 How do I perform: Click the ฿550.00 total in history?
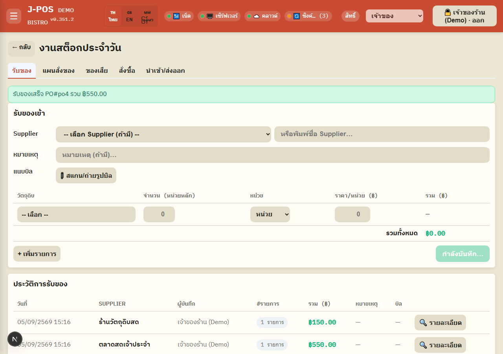tap(322, 345)
